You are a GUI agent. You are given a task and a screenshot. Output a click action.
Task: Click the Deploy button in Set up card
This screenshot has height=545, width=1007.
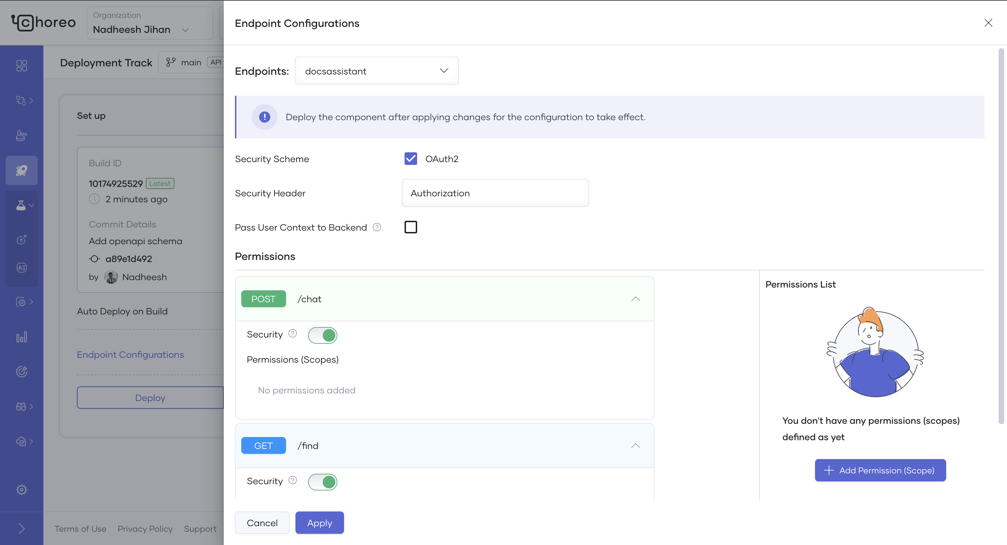(x=150, y=398)
